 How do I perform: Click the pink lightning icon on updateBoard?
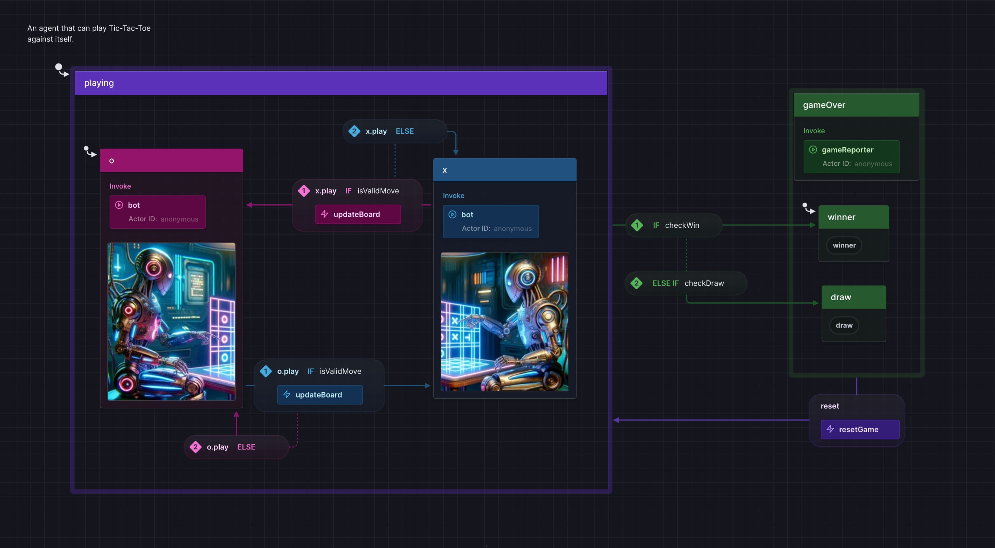coord(324,214)
